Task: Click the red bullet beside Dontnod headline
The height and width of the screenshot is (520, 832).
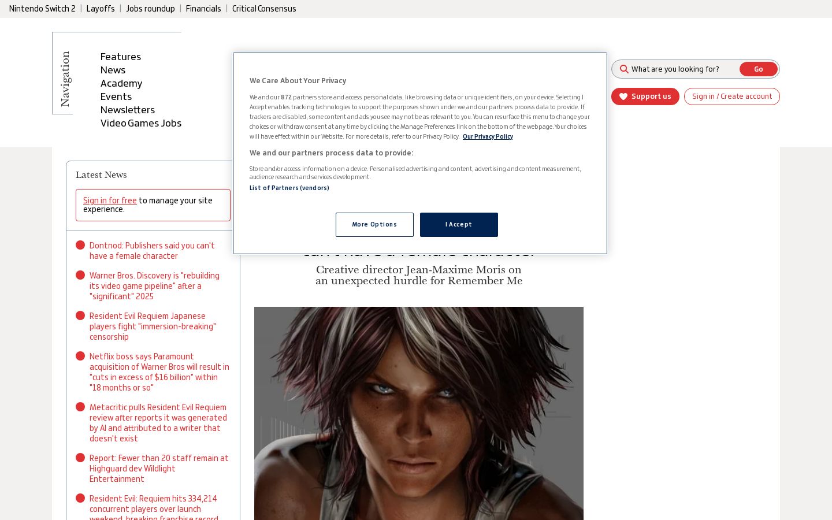Action: tap(80, 245)
